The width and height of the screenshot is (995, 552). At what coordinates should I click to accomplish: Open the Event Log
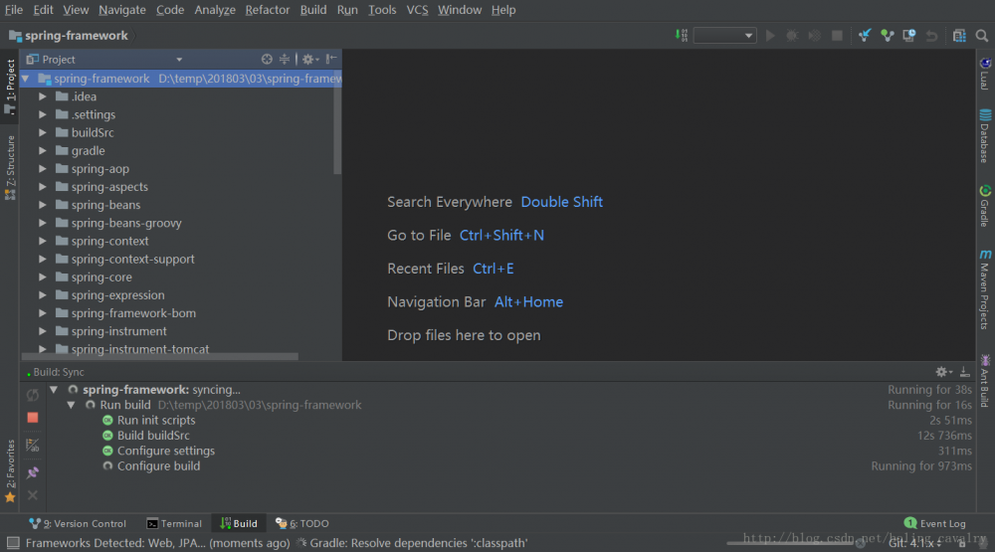tap(934, 524)
